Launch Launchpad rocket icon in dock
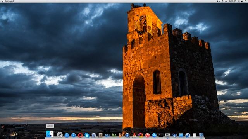 click(x=60, y=135)
